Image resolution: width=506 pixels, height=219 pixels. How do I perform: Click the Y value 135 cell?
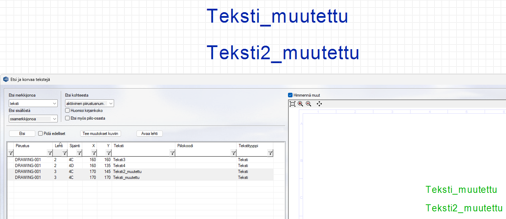click(x=105, y=166)
